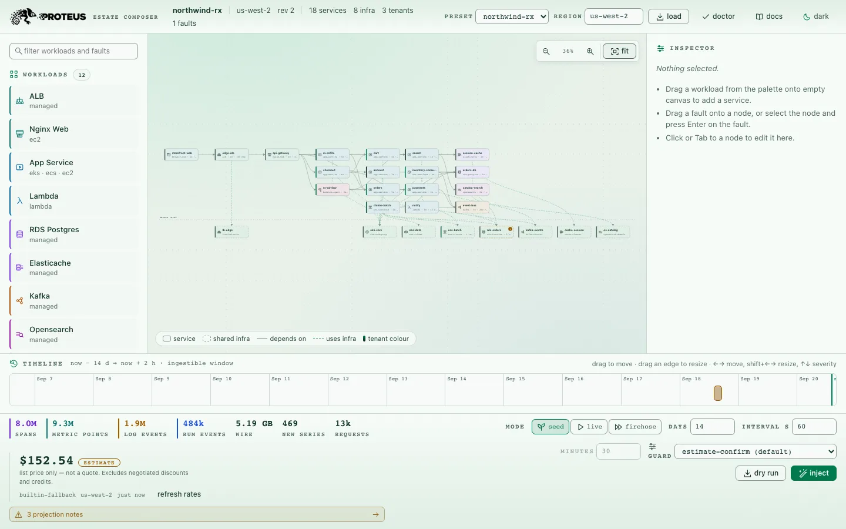Select the fault marker on the timeline

coord(718,393)
